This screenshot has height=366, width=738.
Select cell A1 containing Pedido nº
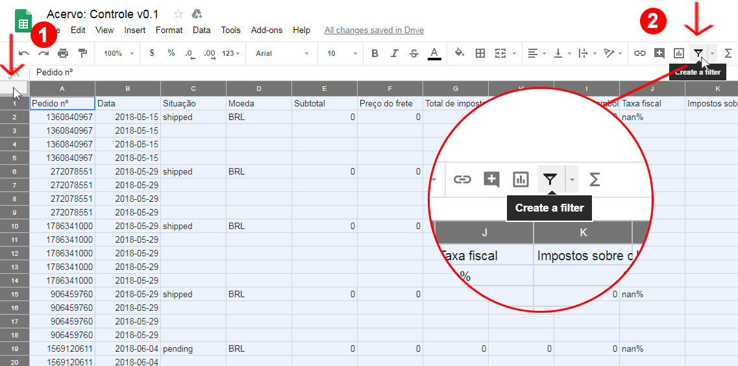click(x=62, y=103)
